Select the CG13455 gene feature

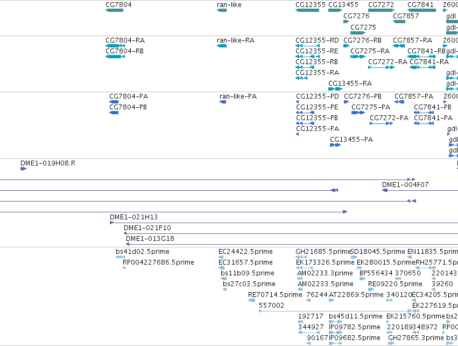click(x=335, y=10)
